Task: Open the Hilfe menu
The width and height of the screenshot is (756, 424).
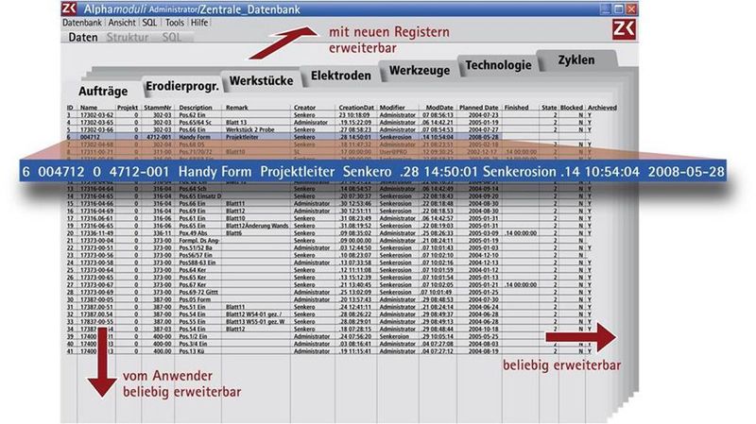Action: (199, 23)
